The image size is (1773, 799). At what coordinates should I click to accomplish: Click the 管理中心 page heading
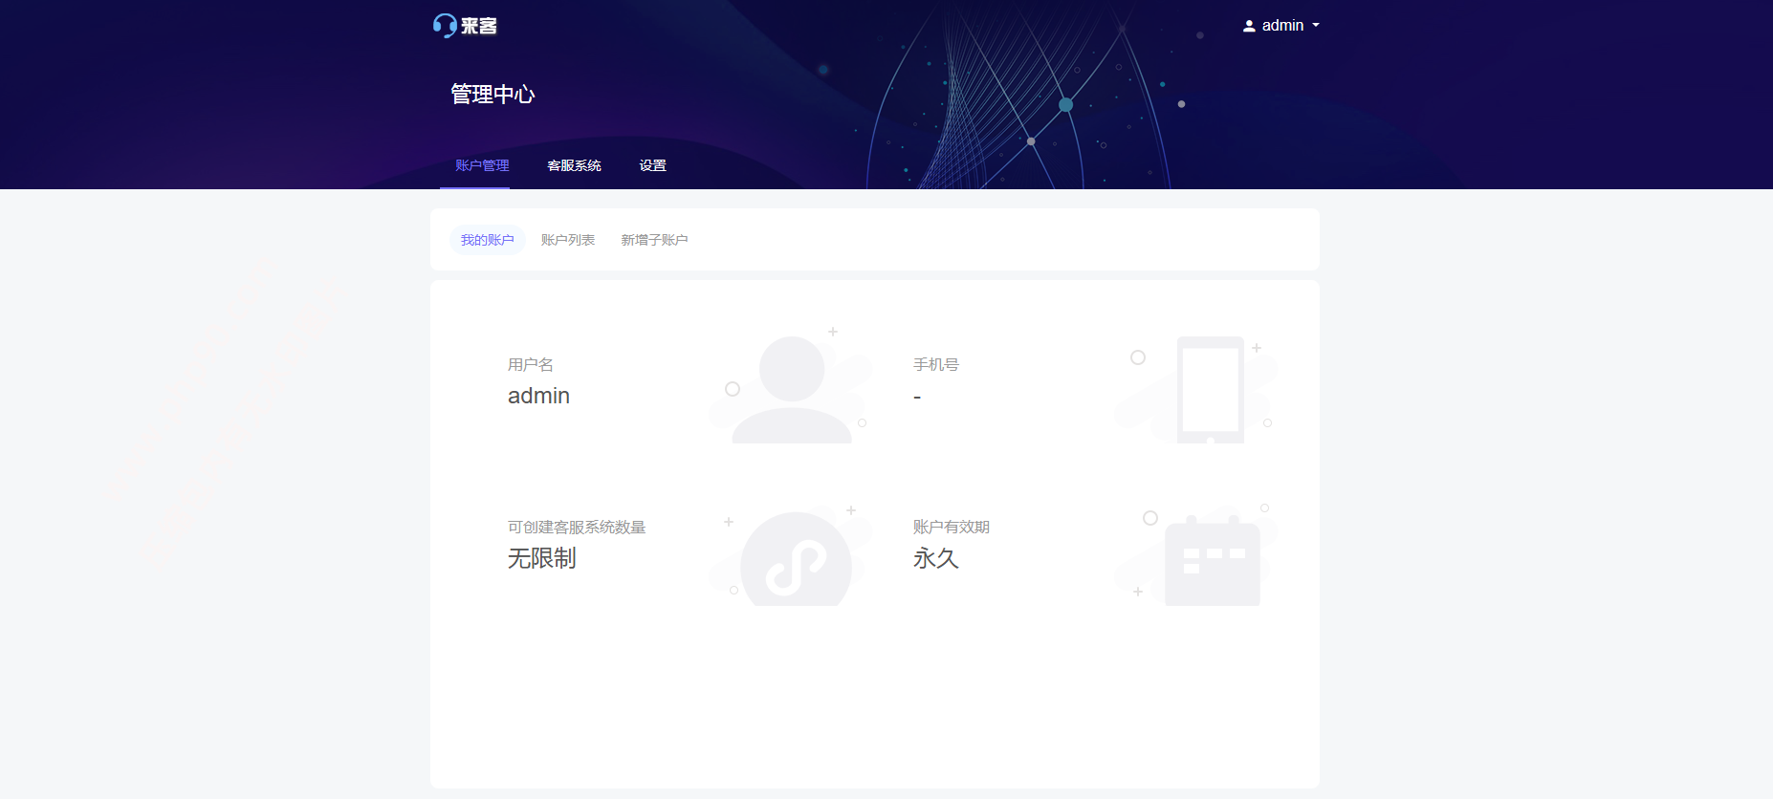pos(492,94)
